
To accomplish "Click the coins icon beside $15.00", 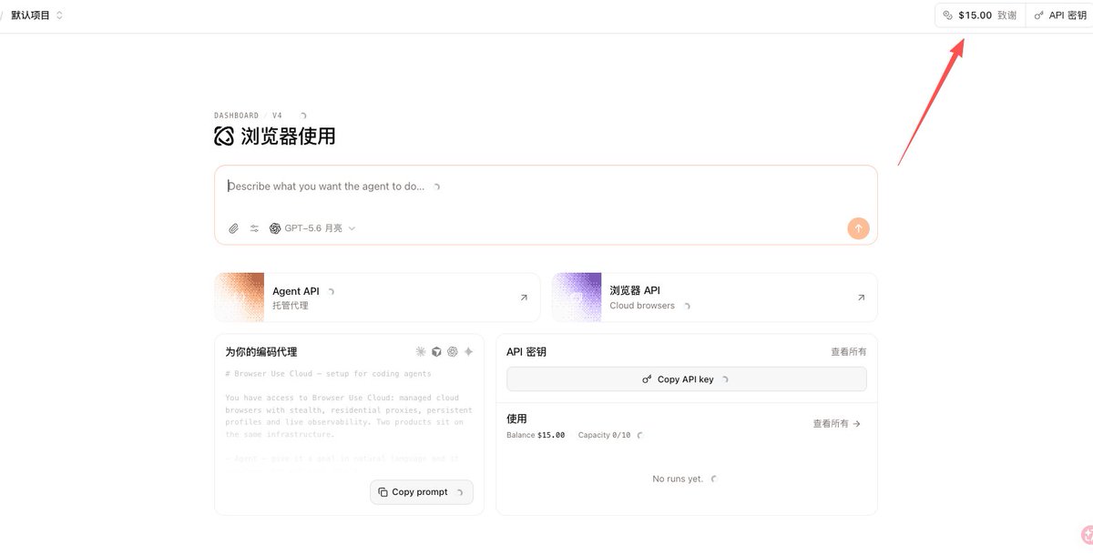I will click(947, 15).
